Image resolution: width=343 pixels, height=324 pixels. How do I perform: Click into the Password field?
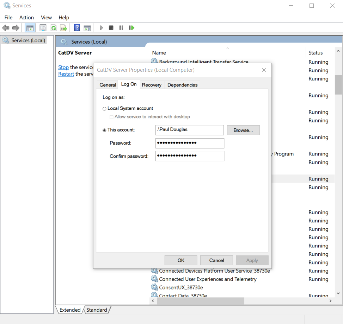(x=190, y=143)
